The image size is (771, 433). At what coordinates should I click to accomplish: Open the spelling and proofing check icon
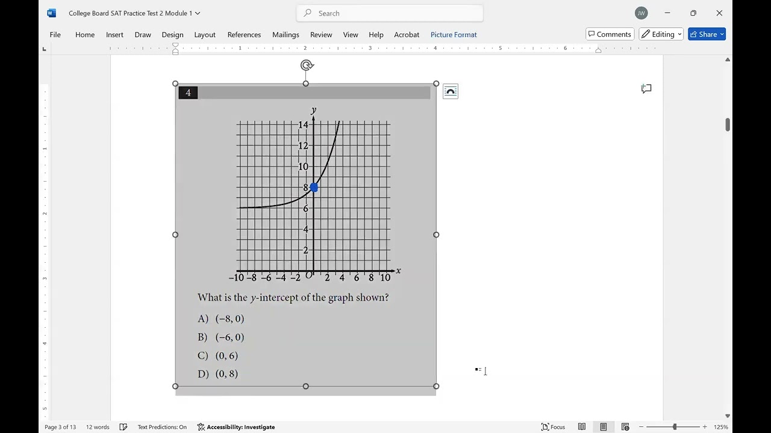pos(123,427)
